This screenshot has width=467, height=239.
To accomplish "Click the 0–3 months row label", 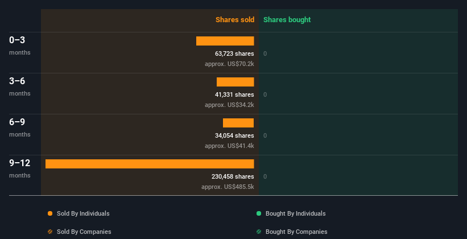I will pos(20,46).
